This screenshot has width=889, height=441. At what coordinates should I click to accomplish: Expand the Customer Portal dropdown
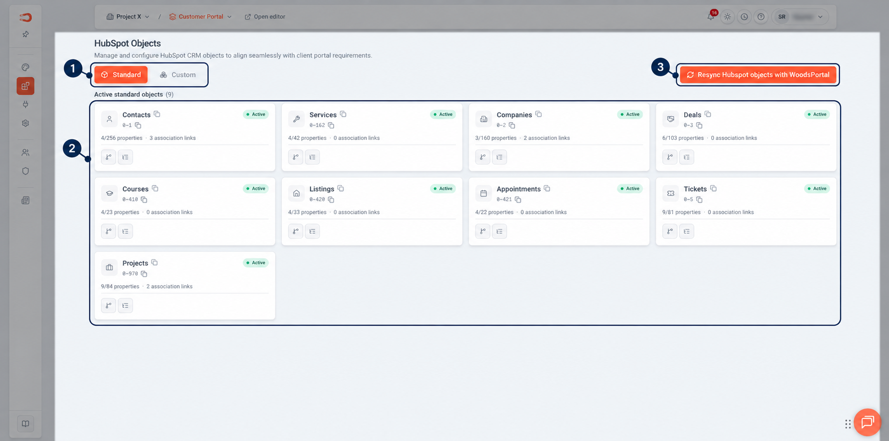pos(200,16)
